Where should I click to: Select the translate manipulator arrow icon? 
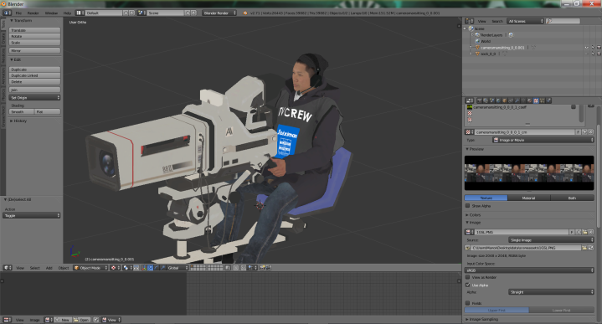[x=150, y=268]
